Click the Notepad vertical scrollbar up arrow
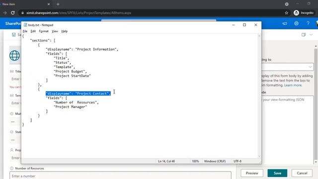The height and width of the screenshot is (179, 318). point(259,36)
